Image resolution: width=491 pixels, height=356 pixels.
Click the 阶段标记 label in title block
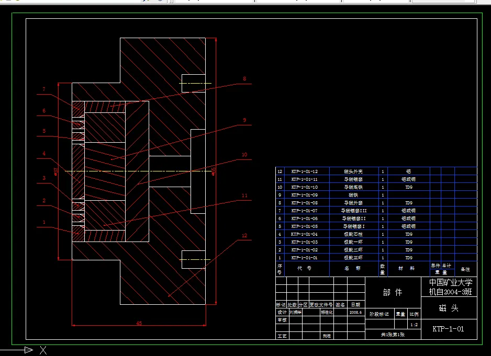pos(379,314)
